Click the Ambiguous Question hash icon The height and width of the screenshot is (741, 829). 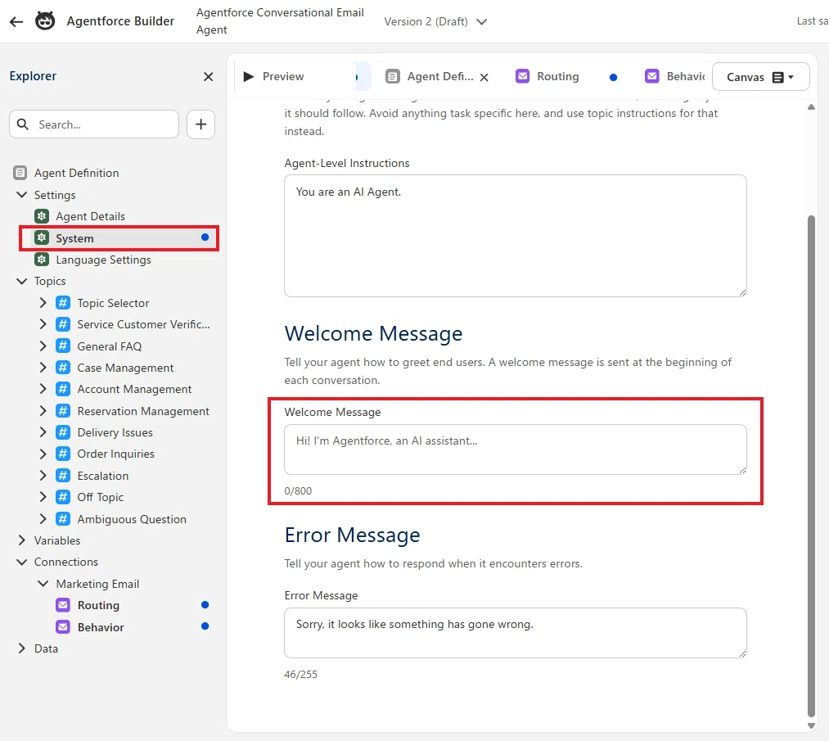click(x=63, y=519)
